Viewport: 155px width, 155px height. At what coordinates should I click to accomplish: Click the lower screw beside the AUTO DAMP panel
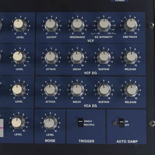(x=152, y=123)
